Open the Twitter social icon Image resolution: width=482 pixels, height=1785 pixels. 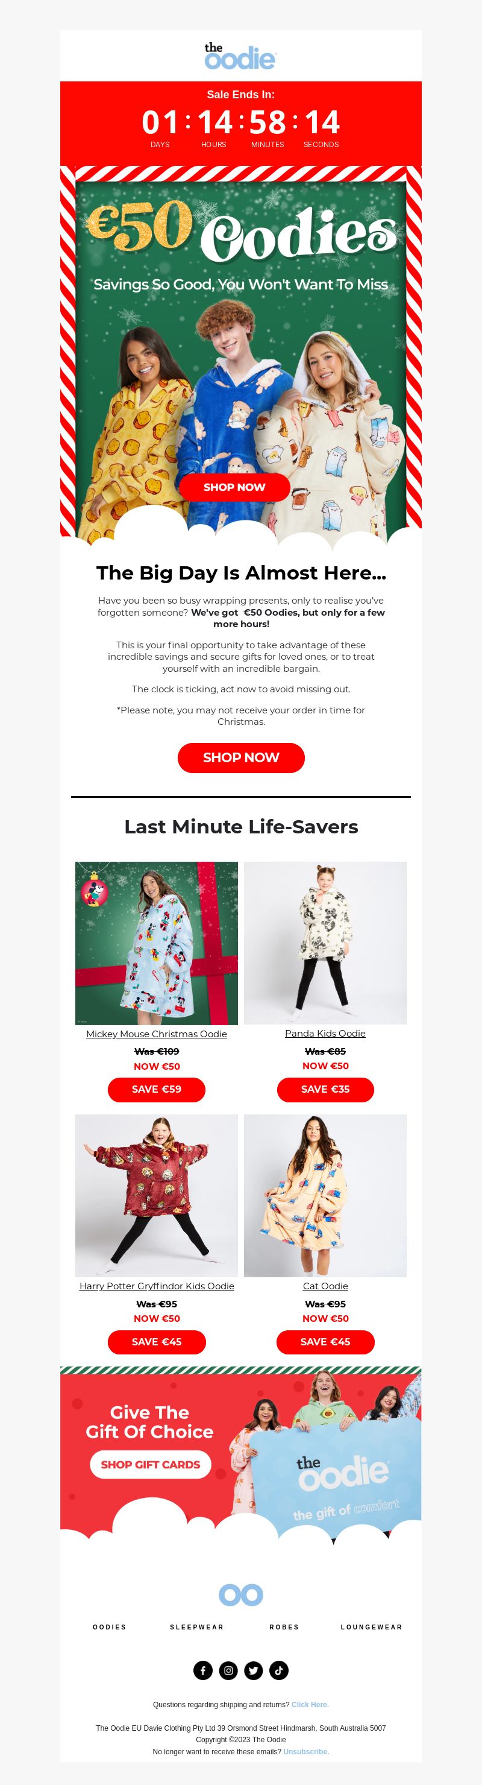click(254, 1670)
